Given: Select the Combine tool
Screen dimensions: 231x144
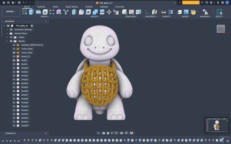Looking at the screenshot, I should click(x=95, y=12).
